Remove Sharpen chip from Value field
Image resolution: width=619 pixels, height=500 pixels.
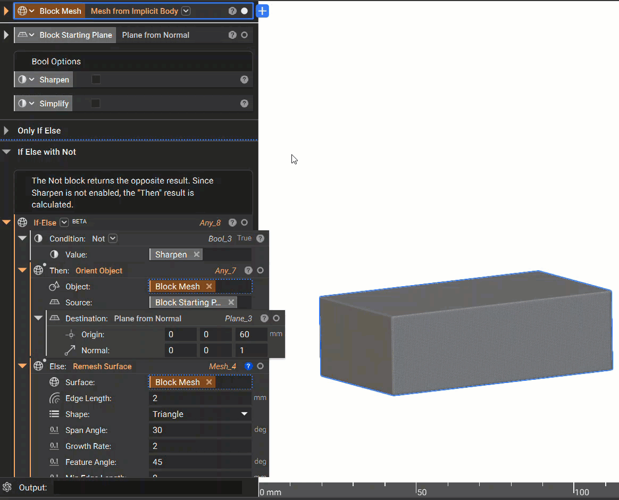(197, 254)
